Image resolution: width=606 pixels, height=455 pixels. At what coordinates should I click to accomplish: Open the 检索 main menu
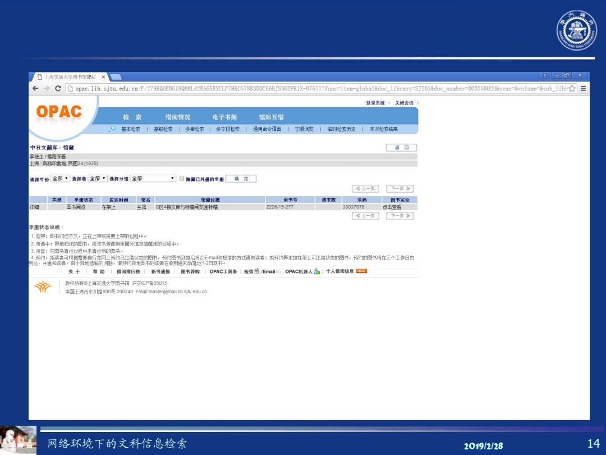(x=132, y=117)
